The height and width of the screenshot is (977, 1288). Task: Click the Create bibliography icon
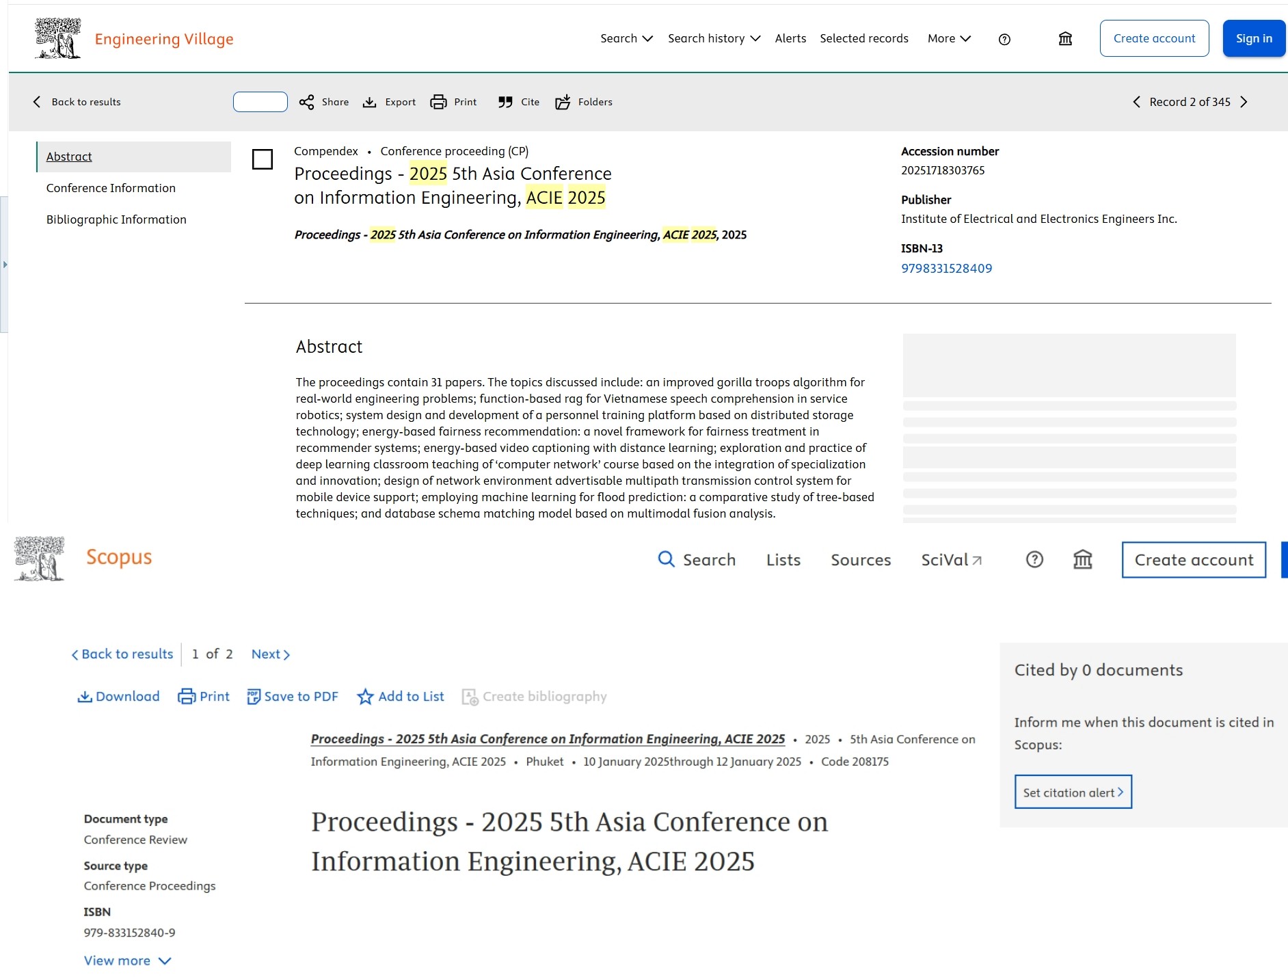470,697
